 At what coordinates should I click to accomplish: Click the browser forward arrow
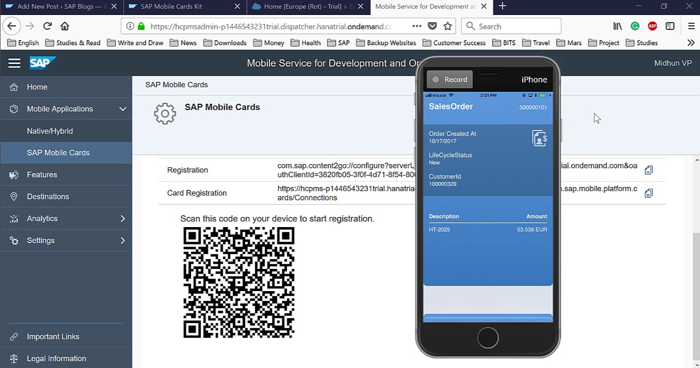point(30,26)
